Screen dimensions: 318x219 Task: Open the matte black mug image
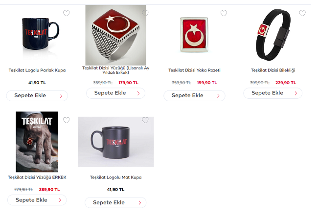(115, 142)
